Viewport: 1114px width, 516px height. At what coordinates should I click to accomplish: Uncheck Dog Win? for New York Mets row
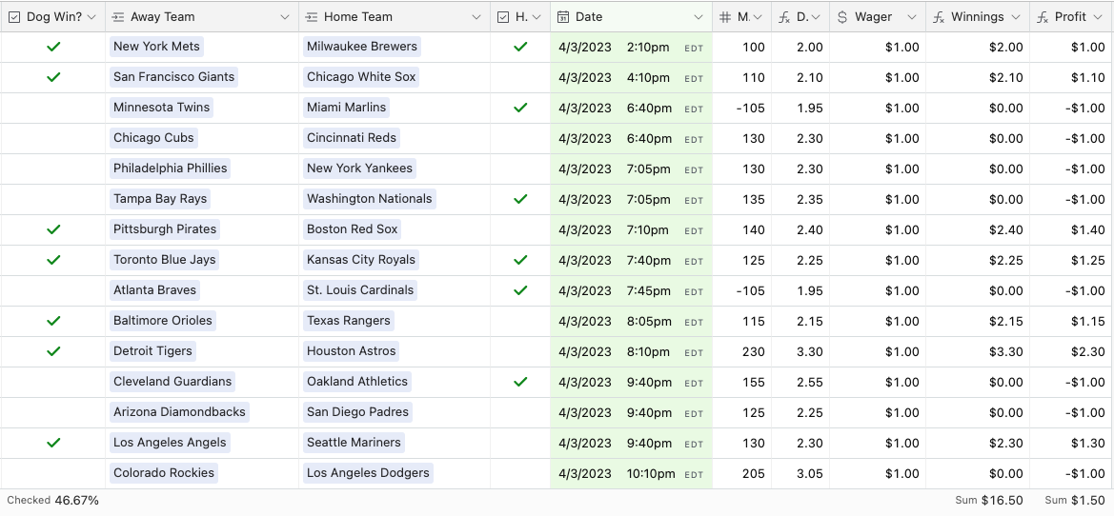pos(53,47)
